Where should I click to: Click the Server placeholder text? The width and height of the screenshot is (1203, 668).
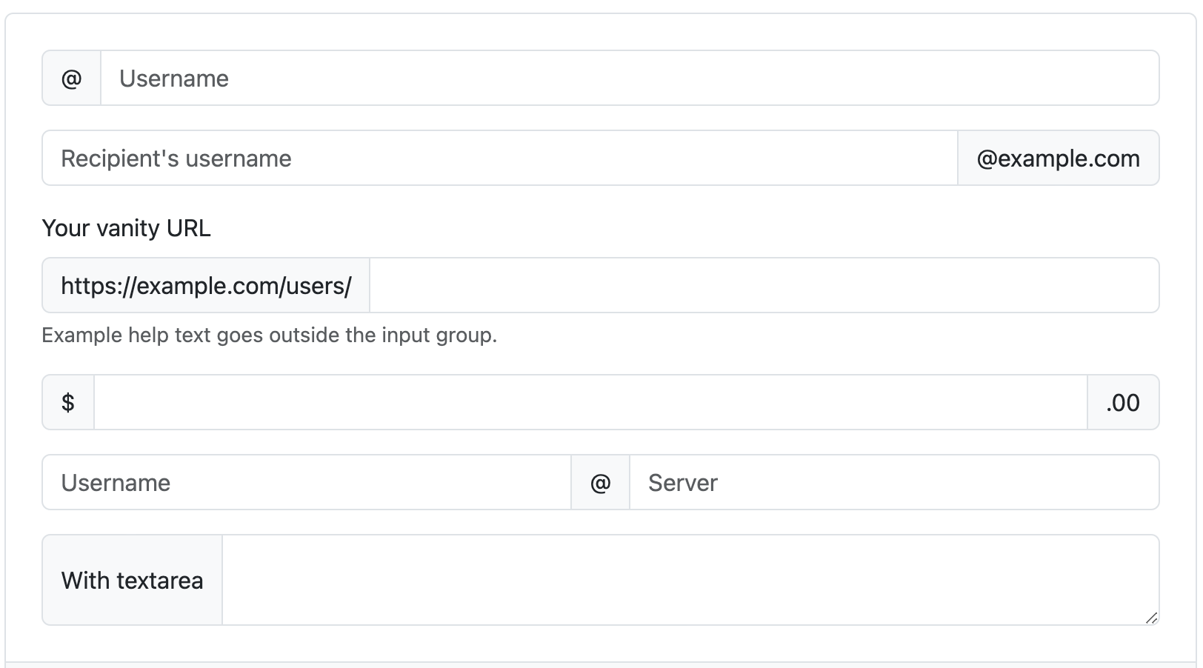click(x=682, y=482)
